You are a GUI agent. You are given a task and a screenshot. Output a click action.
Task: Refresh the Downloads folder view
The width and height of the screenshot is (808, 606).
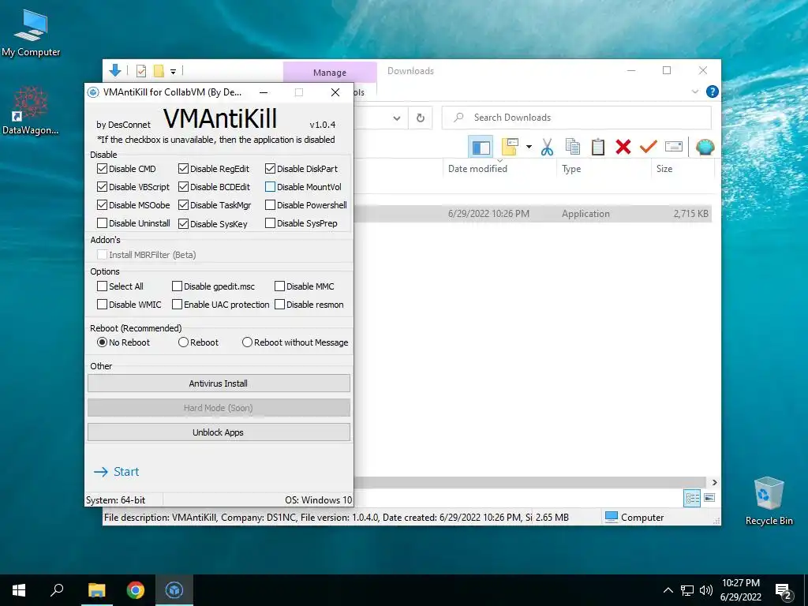(421, 118)
